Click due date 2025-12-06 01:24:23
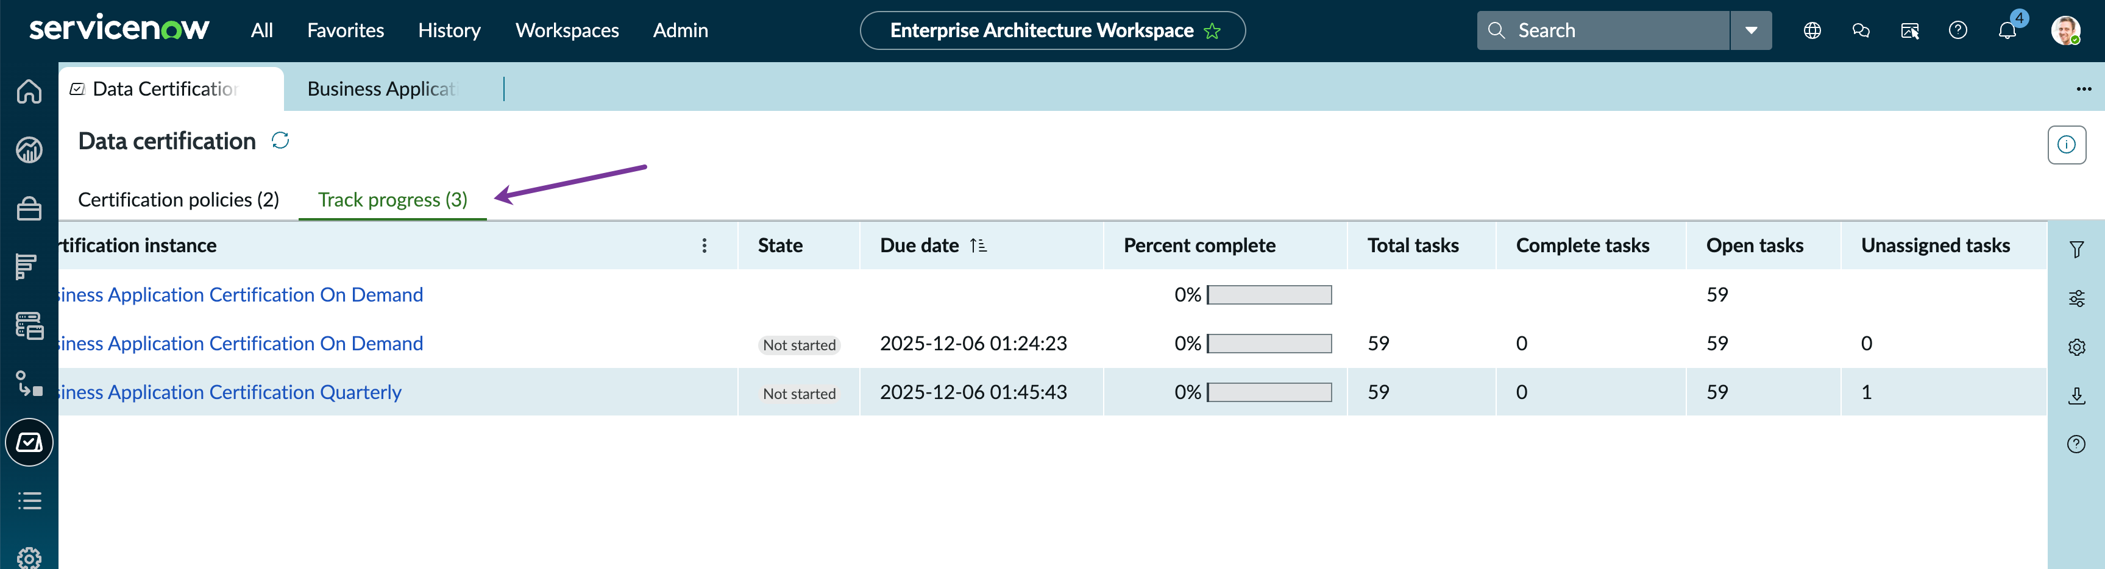 pyautogui.click(x=973, y=344)
